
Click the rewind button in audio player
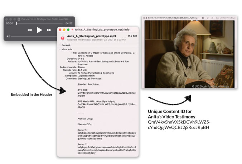[x=30, y=30]
